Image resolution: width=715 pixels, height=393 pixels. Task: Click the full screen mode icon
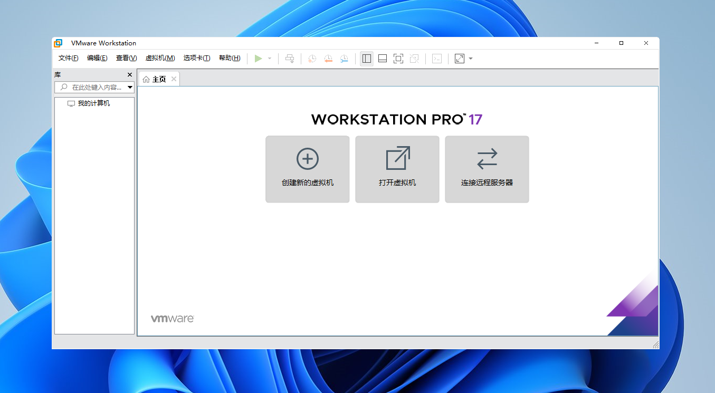pyautogui.click(x=398, y=59)
